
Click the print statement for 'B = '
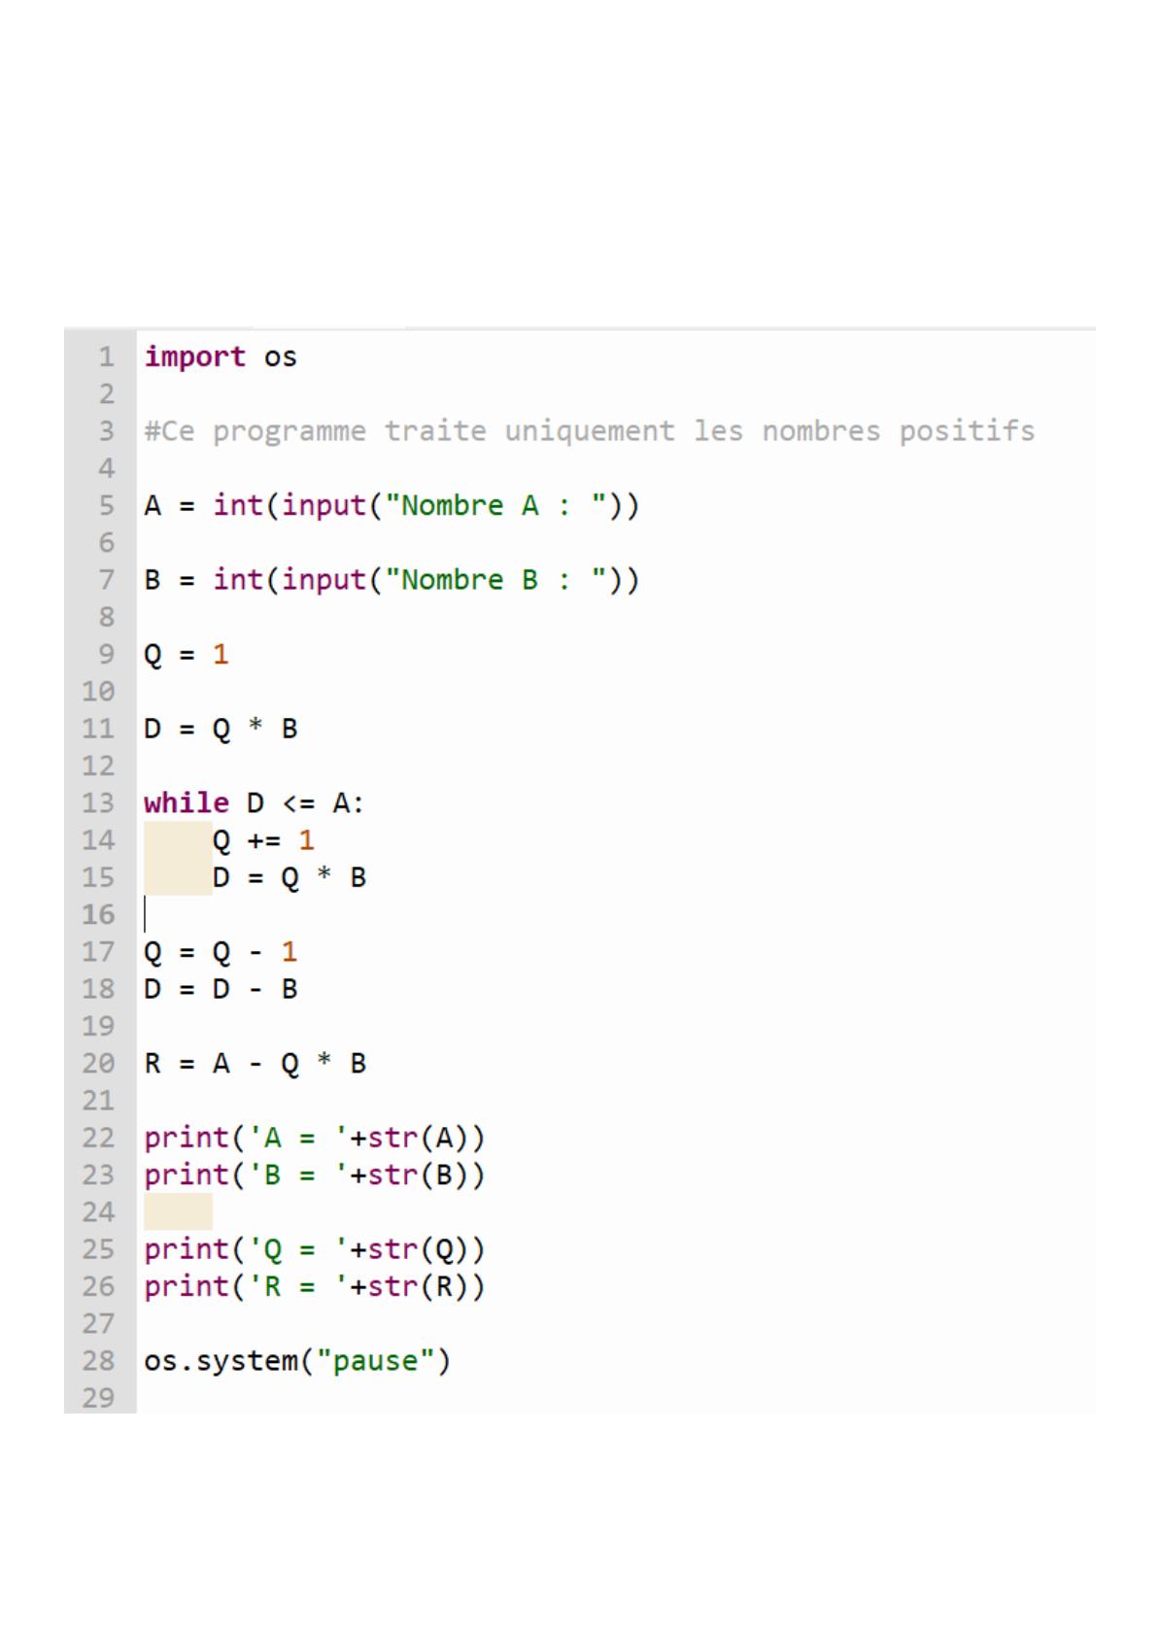click(315, 1176)
